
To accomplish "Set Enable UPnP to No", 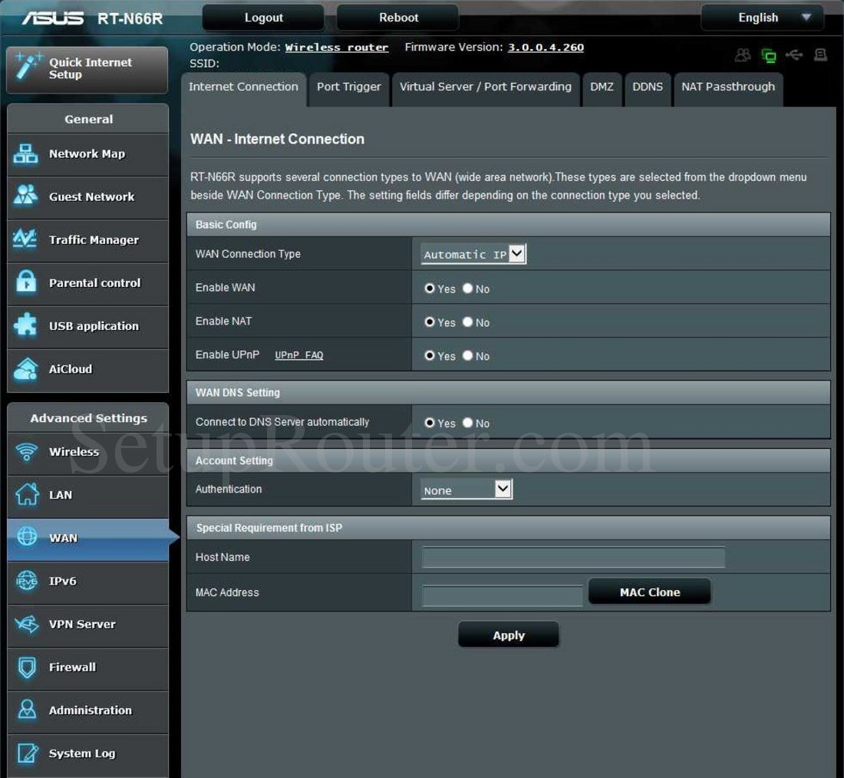I will click(467, 355).
